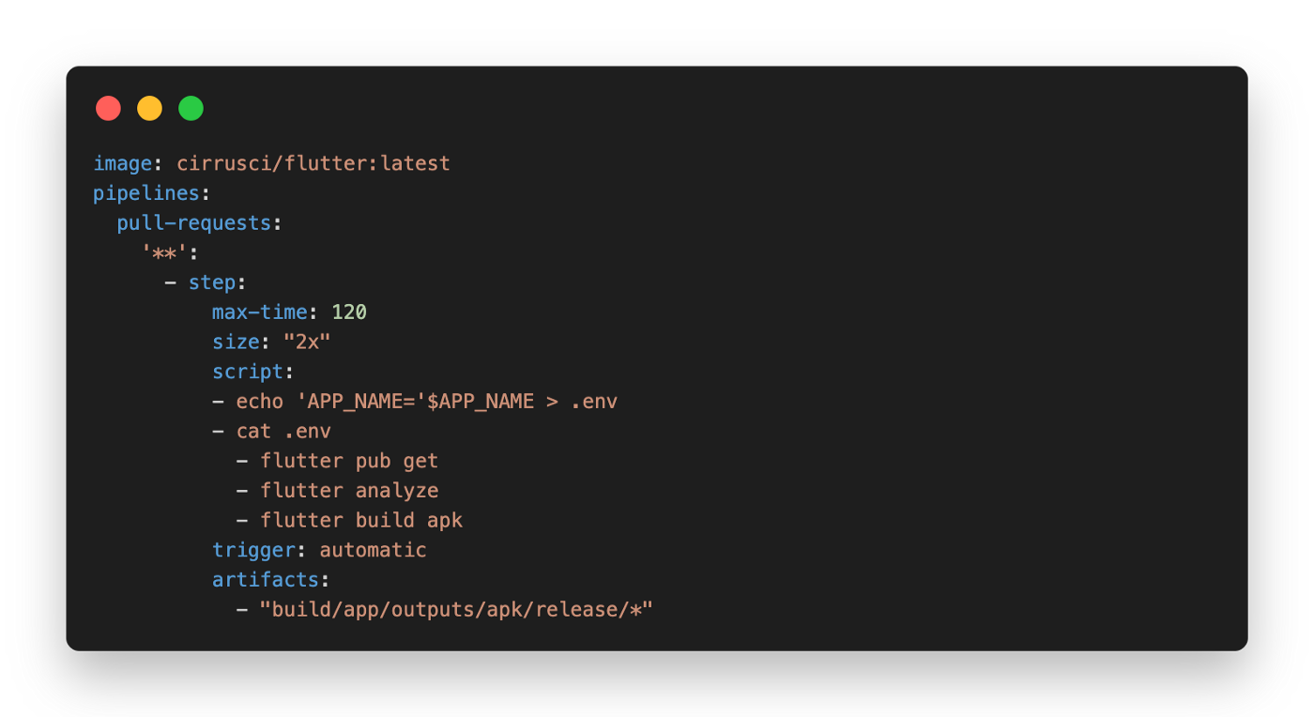The image size is (1314, 717).
Task: Click the 'script' key
Action: [248, 372]
